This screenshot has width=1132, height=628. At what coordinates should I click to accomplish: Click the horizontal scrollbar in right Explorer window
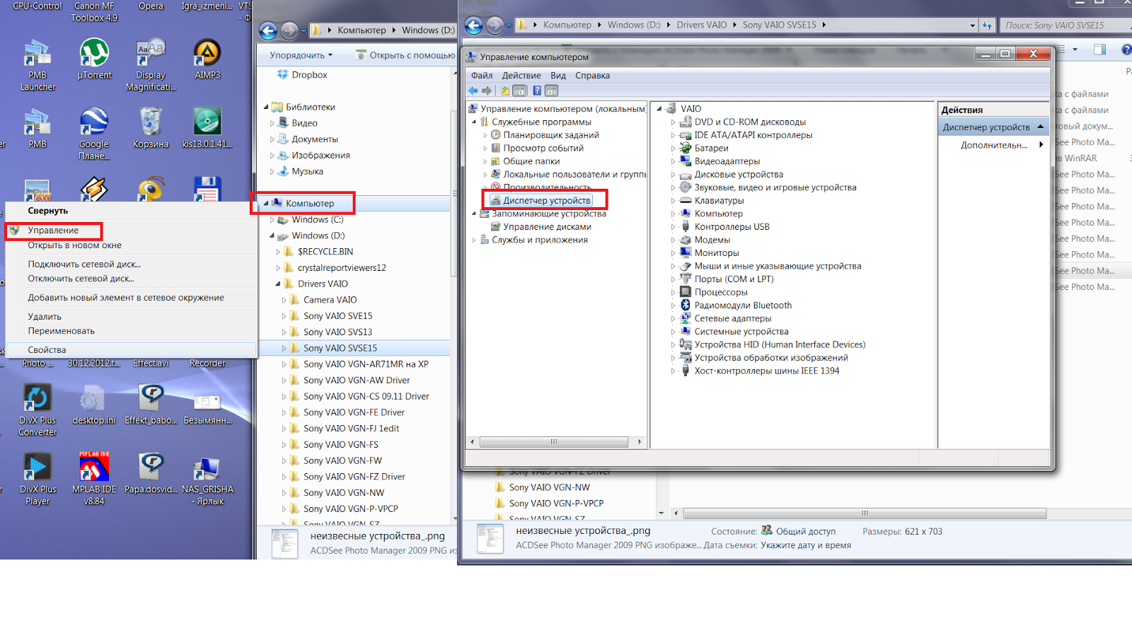pos(865,513)
